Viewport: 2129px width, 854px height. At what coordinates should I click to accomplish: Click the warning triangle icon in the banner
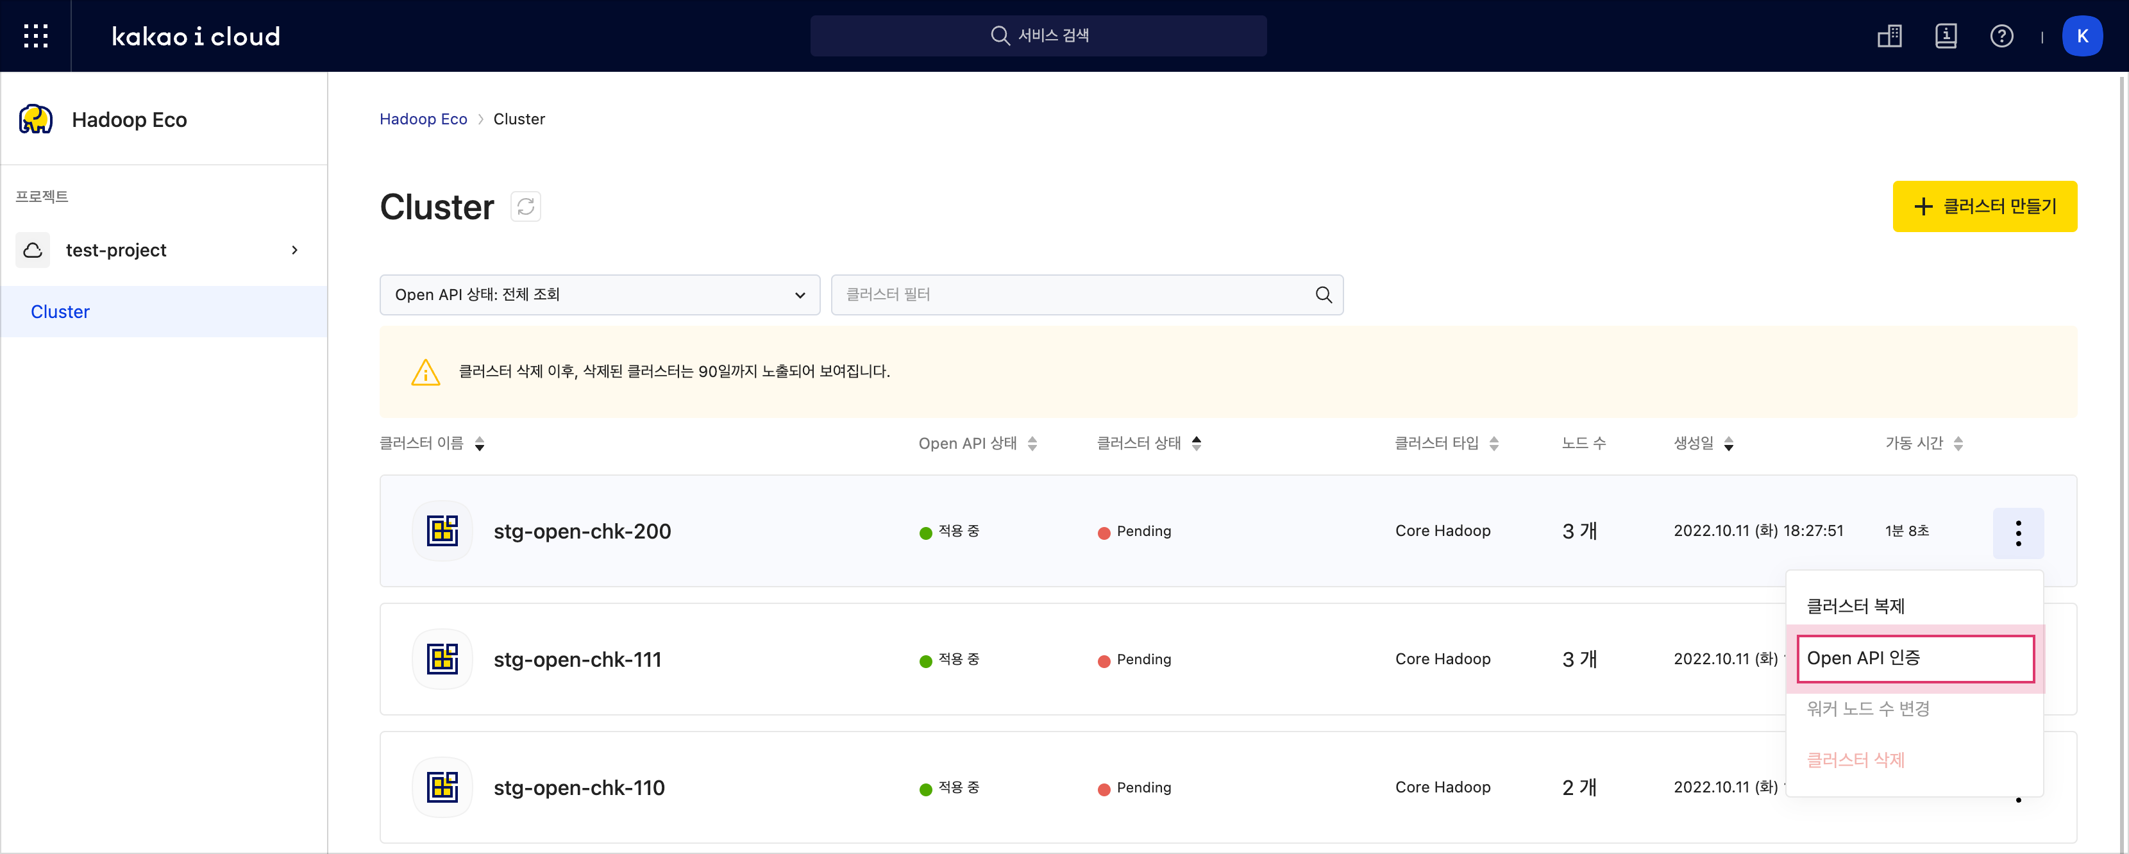426,373
